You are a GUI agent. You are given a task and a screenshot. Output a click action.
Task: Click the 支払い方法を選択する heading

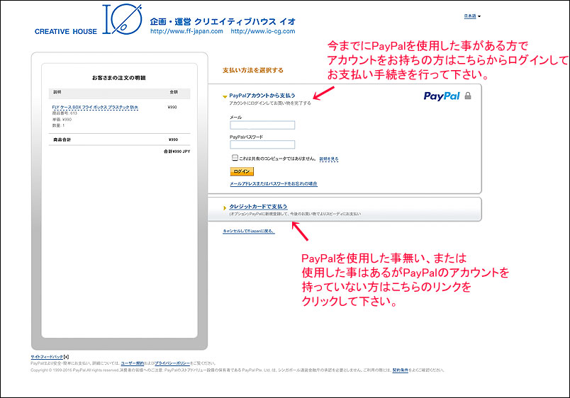click(253, 70)
